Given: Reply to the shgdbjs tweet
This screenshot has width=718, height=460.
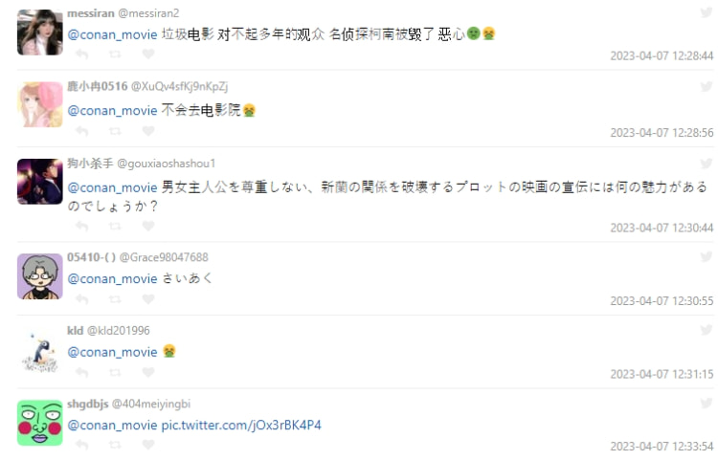Looking at the screenshot, I should pos(81,445).
